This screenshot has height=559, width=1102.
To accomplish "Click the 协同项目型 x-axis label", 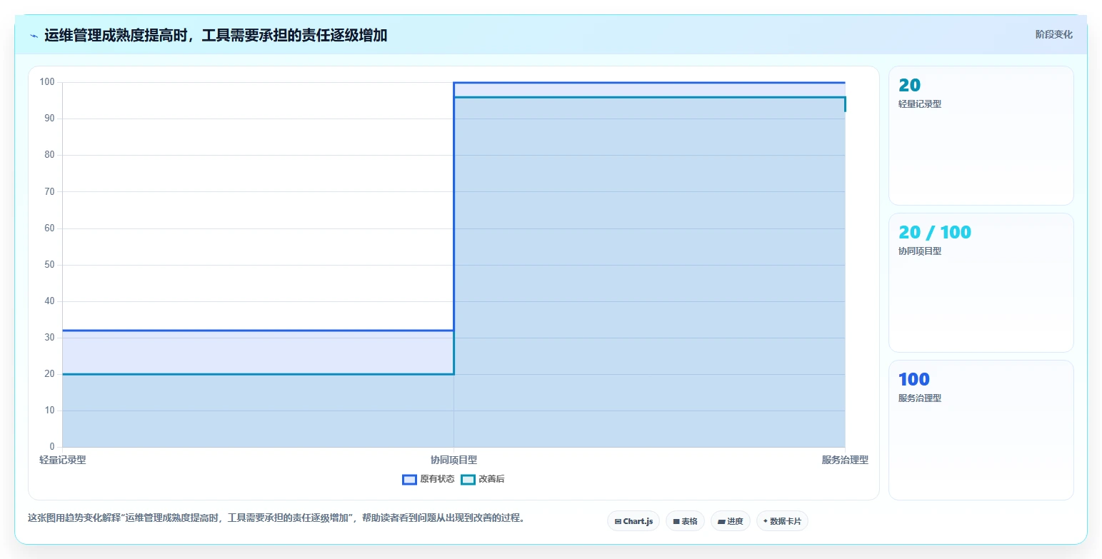I will pyautogui.click(x=454, y=460).
